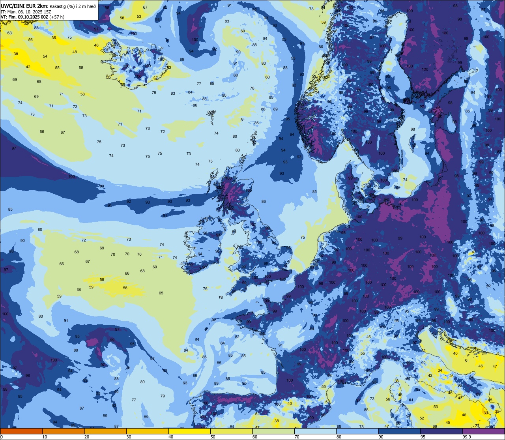The height and width of the screenshot is (440, 505).
Task: Click the humidity value "26" over Italy
Action: (x=451, y=376)
